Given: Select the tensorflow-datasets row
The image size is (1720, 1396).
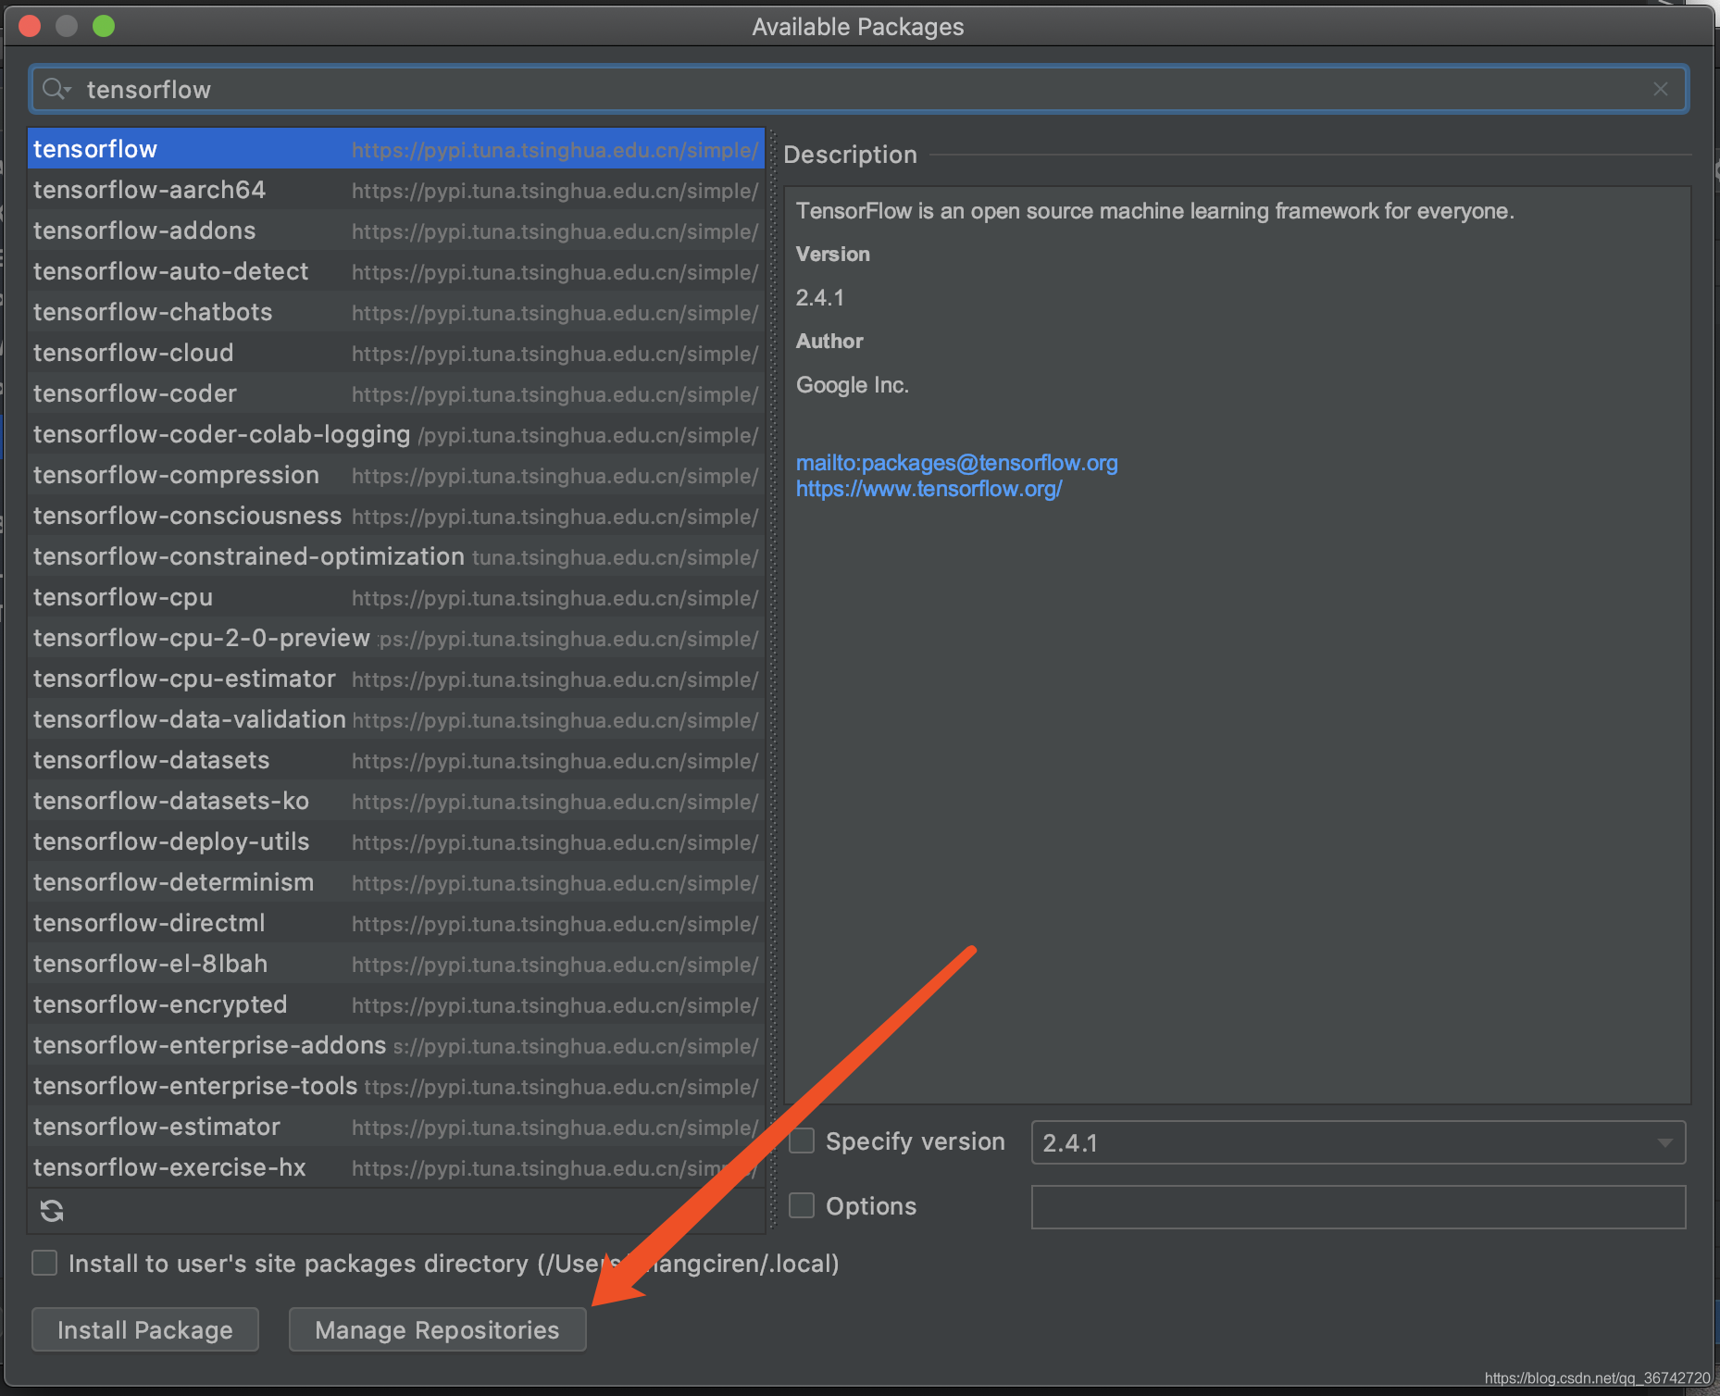Looking at the screenshot, I should coord(396,760).
